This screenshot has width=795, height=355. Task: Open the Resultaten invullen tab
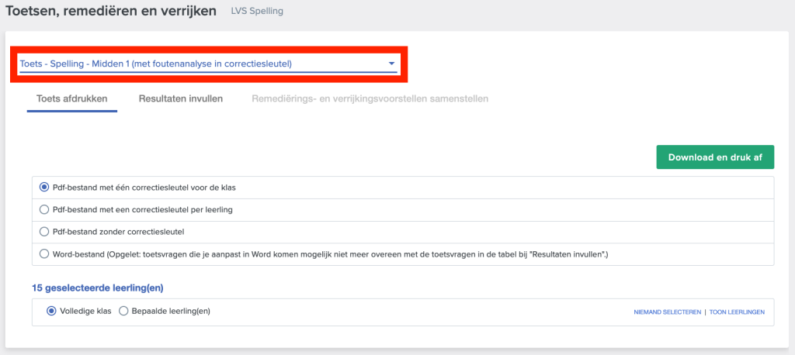click(x=181, y=98)
